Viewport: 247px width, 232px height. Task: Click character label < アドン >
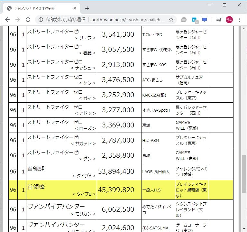(x=85, y=114)
